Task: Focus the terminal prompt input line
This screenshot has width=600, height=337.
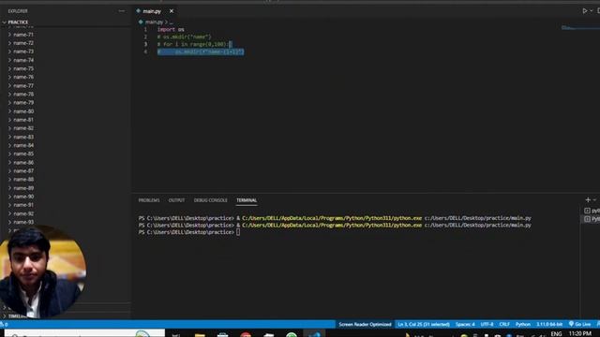Action: click(x=238, y=232)
